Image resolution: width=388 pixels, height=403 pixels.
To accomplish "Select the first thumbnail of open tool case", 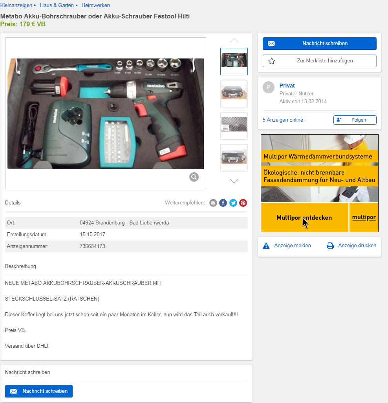I will 234,62.
